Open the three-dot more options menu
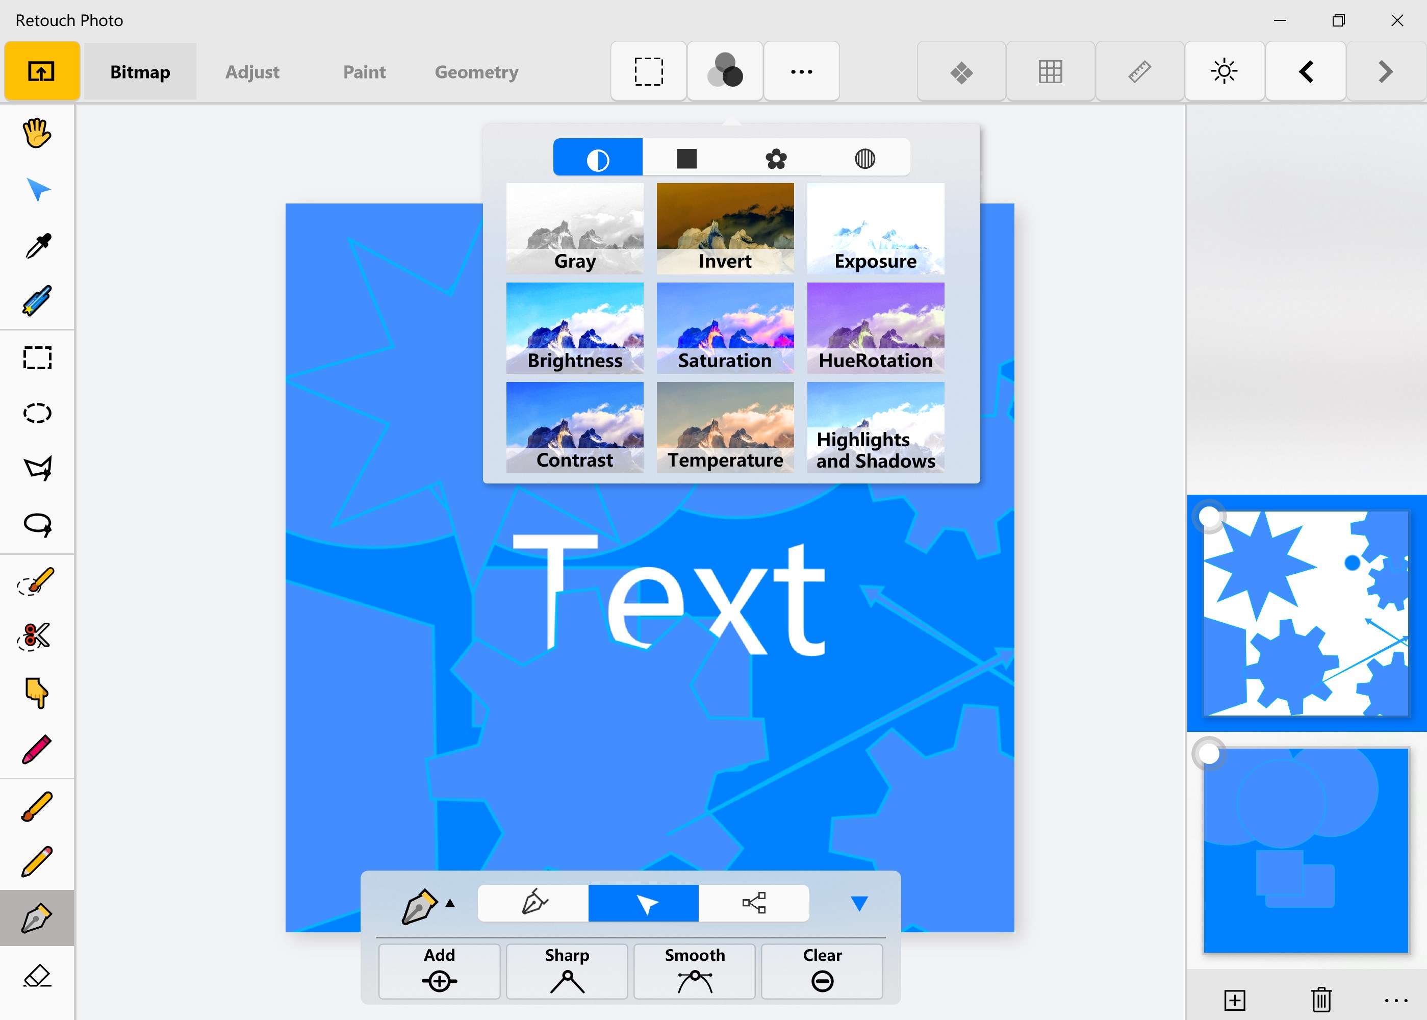This screenshot has height=1020, width=1427. tap(801, 71)
